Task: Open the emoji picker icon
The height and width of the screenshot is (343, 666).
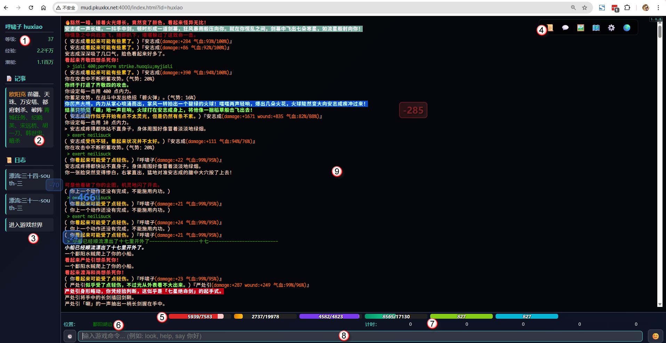Action: click(655, 336)
